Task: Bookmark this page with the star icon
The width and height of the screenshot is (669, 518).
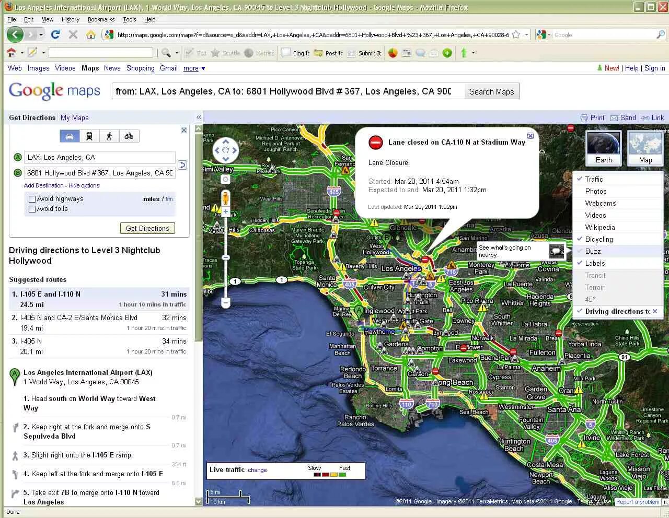Action: [x=516, y=35]
